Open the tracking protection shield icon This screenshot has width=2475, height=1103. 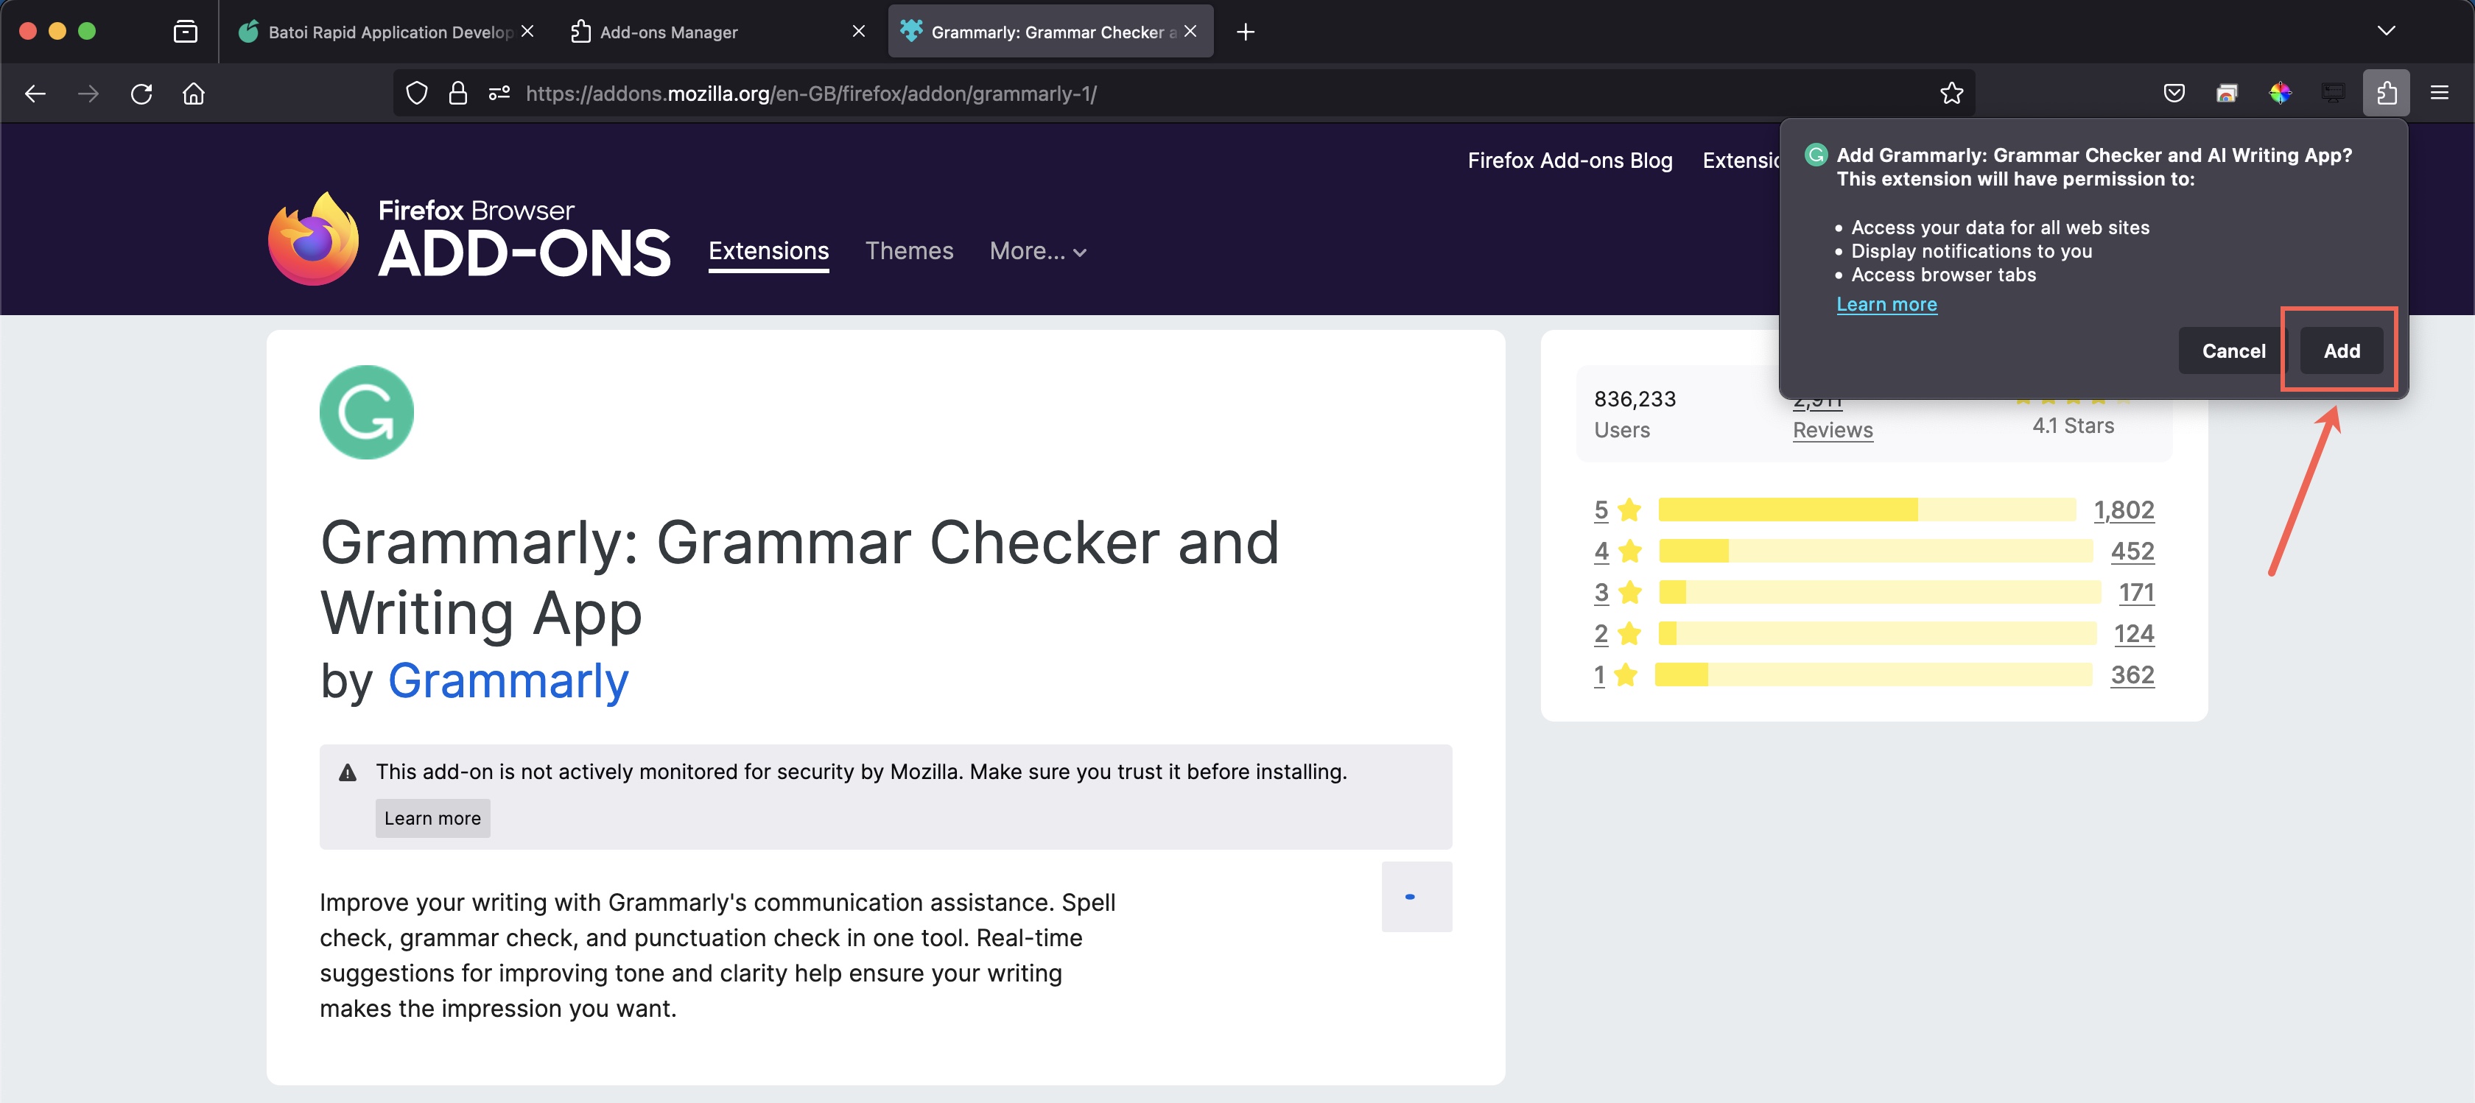416,94
